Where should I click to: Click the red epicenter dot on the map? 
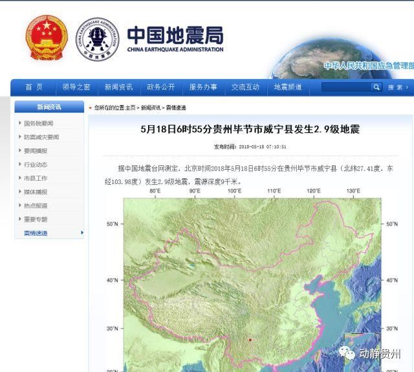[250, 340]
